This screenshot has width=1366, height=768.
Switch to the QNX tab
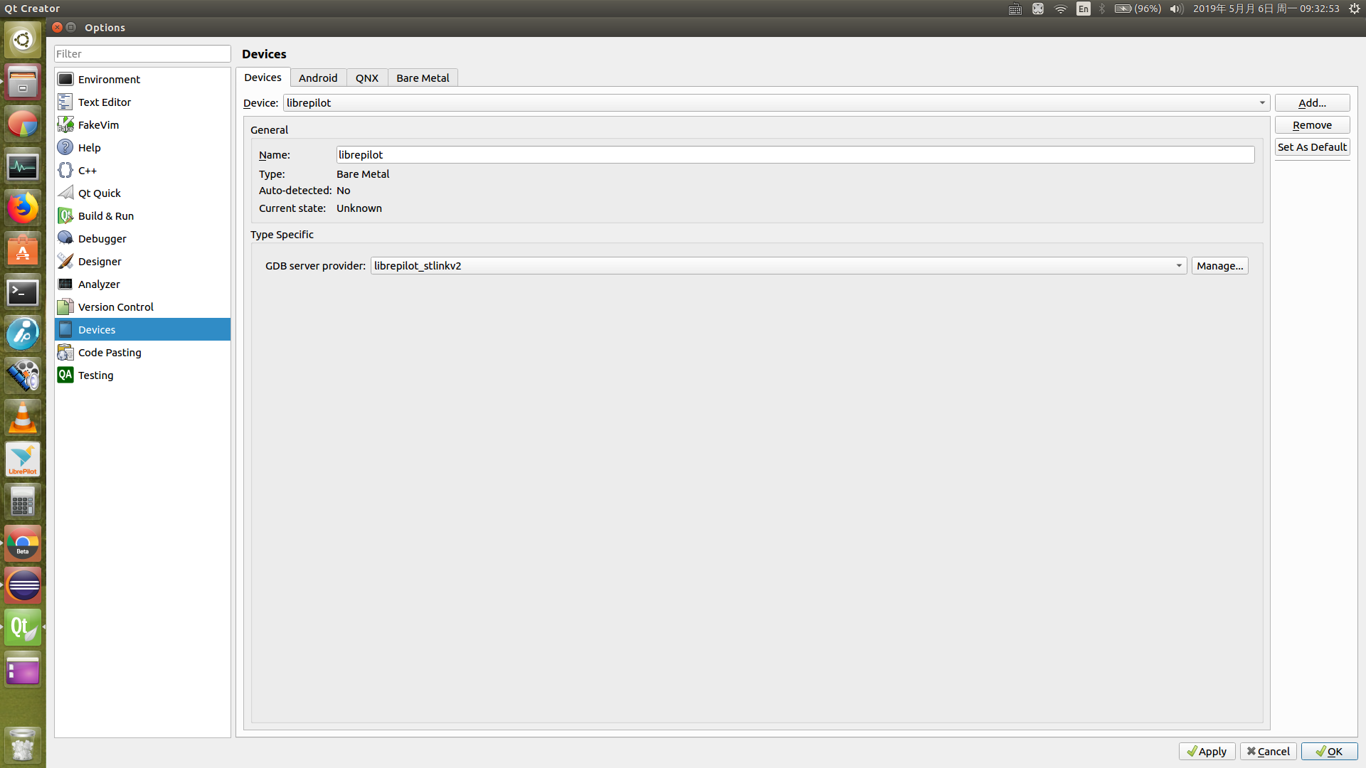367,78
